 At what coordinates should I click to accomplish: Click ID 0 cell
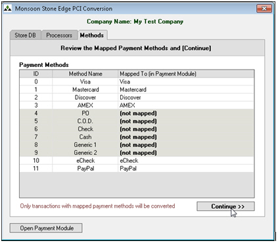[x=36, y=81]
